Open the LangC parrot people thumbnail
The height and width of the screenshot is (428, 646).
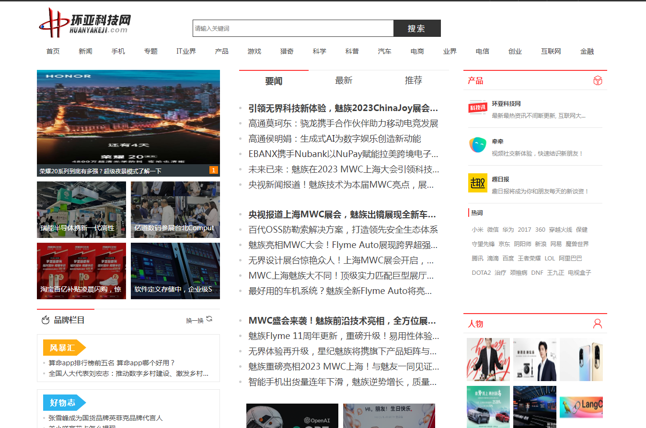(581, 407)
